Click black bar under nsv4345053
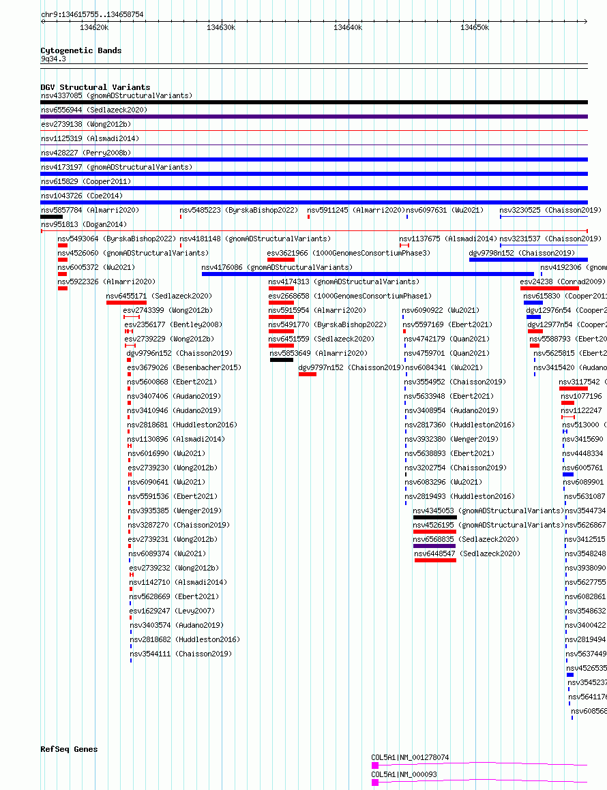Screen dimensions: 607x790 pyautogui.click(x=435, y=517)
